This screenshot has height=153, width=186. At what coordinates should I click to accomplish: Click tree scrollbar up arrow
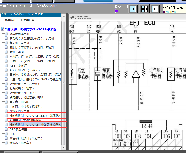pyautogui.click(x=64, y=16)
